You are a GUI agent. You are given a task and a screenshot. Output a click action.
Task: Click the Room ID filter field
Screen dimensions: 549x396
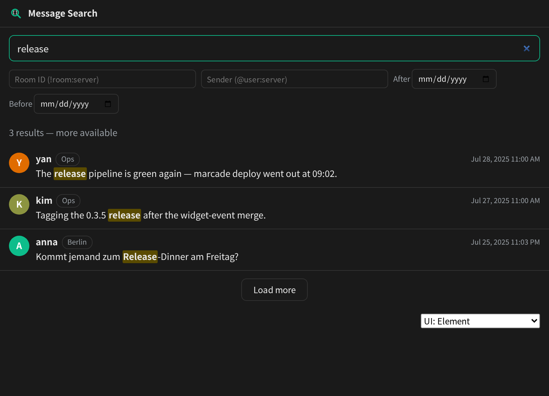102,79
